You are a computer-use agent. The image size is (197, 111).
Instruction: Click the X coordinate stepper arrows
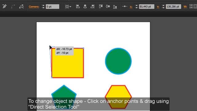tap(137, 6)
